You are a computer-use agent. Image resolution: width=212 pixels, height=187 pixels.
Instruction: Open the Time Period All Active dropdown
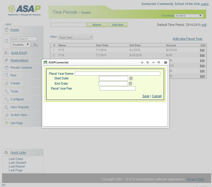coord(189,16)
